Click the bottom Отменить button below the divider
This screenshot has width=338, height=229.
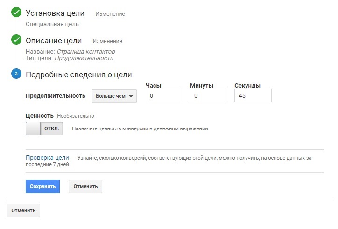click(x=23, y=210)
